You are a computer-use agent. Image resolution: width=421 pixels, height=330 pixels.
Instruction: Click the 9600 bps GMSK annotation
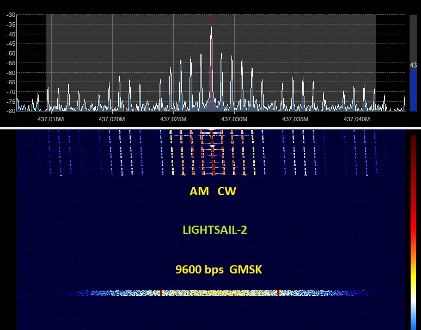point(218,270)
